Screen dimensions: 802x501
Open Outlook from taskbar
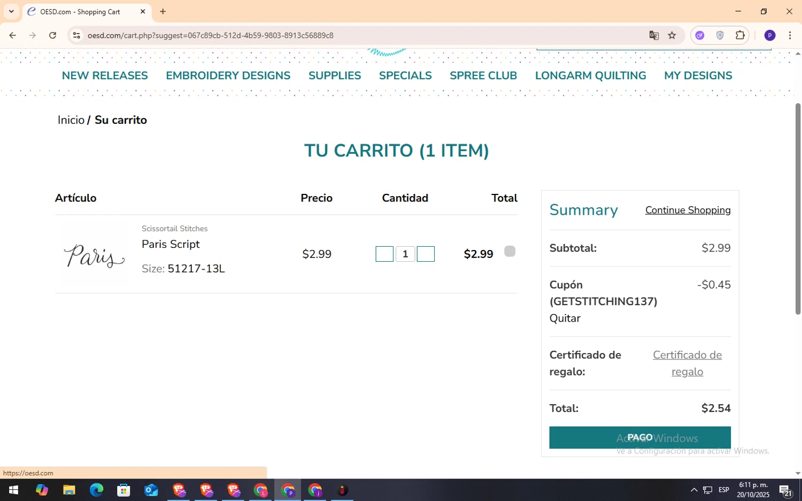tap(151, 490)
